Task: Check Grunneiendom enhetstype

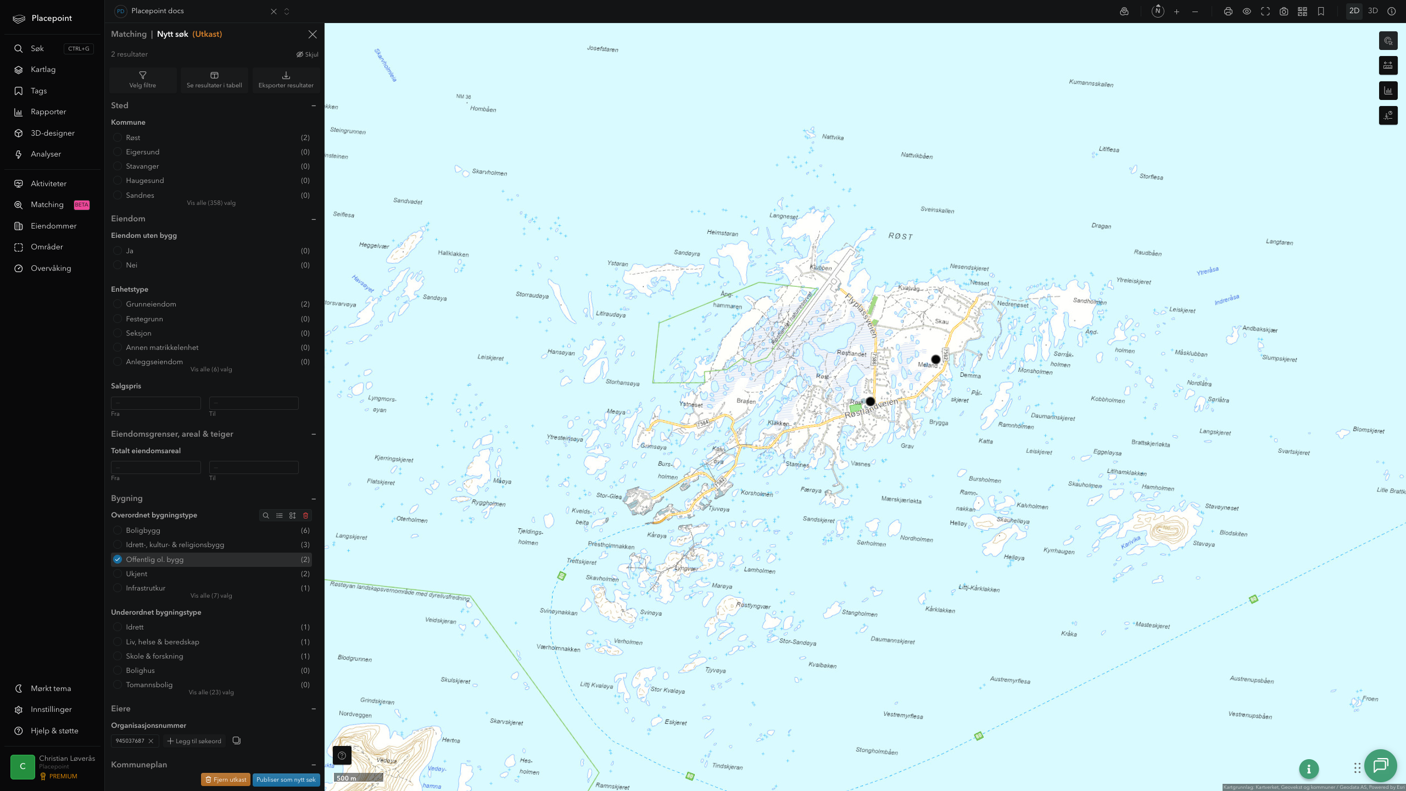Action: pyautogui.click(x=118, y=304)
